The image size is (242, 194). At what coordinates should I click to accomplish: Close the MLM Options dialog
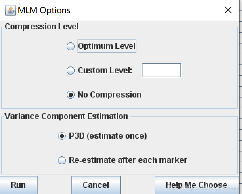228,10
